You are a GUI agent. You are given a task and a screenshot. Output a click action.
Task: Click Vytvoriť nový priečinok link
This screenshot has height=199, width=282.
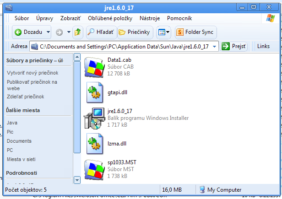33,73
